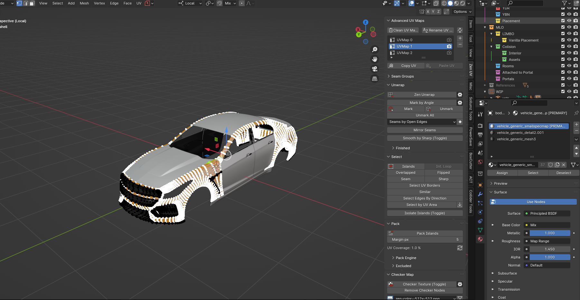The width and height of the screenshot is (580, 300).
Task: Toggle fake user shield for material
Action: pyautogui.click(x=551, y=165)
